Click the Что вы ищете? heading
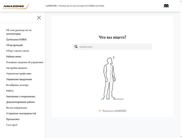The image size is (182, 138). (112, 37)
